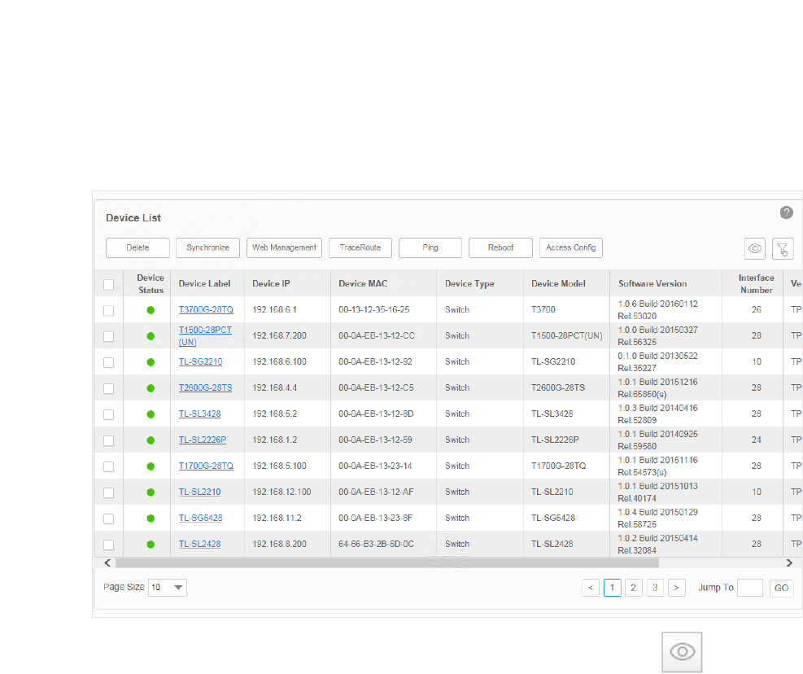Screen dimensions: 803x674
Task: Click MAC address 64-66-B3-2B-5D-0C
Action: (376, 545)
